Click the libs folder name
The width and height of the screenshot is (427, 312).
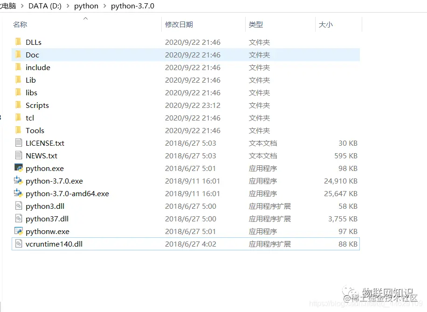coord(31,92)
